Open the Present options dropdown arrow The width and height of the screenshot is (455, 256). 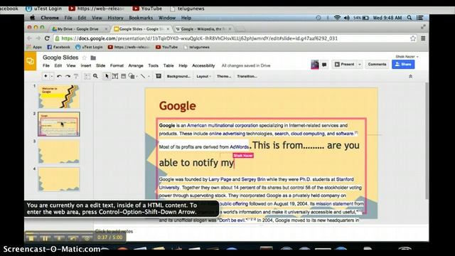point(360,64)
